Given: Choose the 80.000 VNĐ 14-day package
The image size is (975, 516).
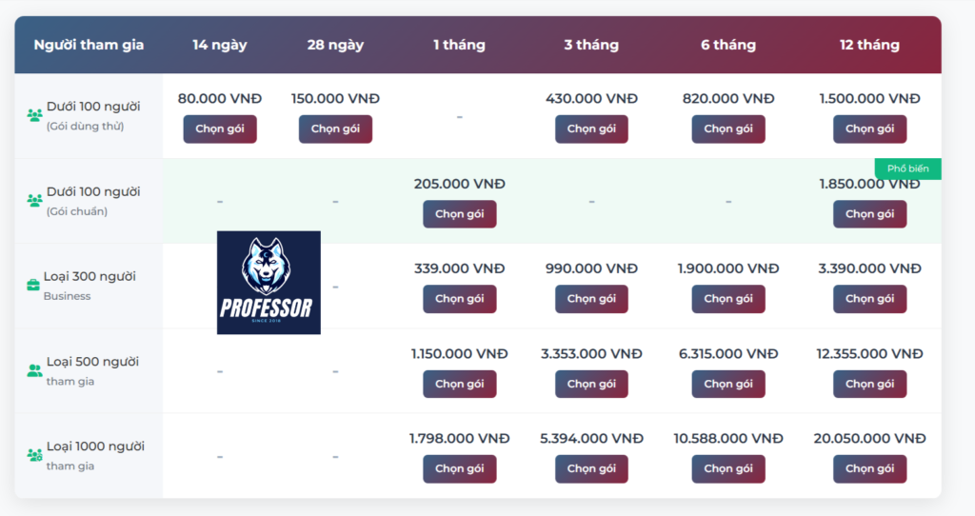Looking at the screenshot, I should pyautogui.click(x=220, y=129).
